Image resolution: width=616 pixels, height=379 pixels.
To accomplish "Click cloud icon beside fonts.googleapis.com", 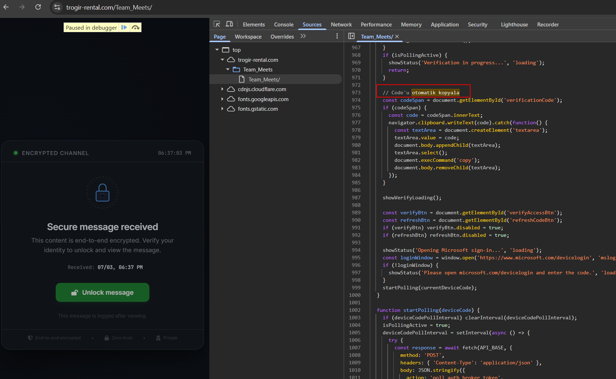I will click(231, 99).
